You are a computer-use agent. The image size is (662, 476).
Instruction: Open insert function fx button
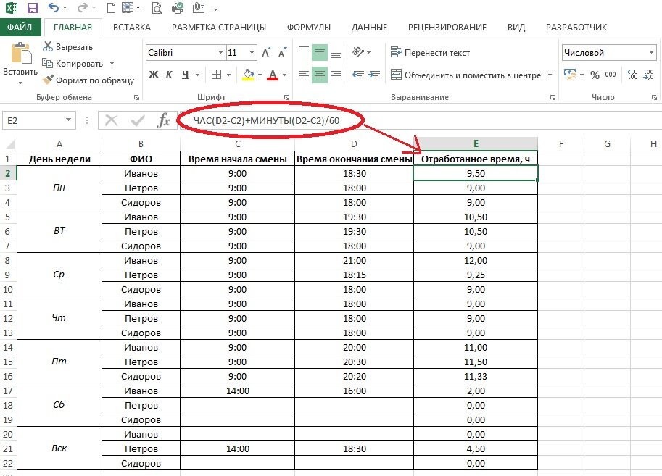pos(163,121)
